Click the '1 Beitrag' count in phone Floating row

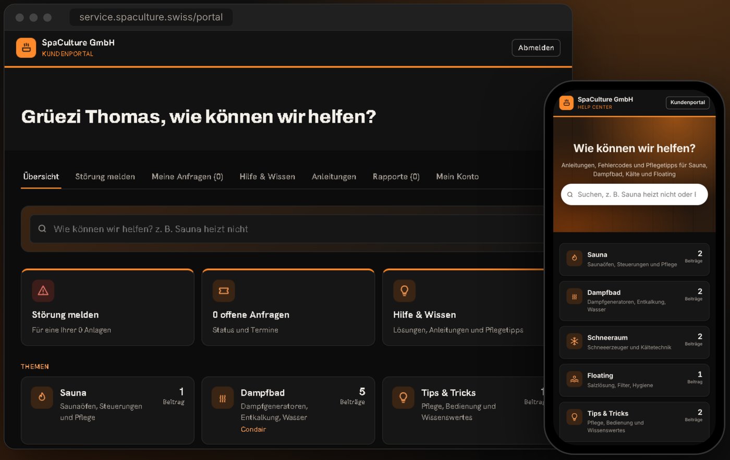(696, 377)
